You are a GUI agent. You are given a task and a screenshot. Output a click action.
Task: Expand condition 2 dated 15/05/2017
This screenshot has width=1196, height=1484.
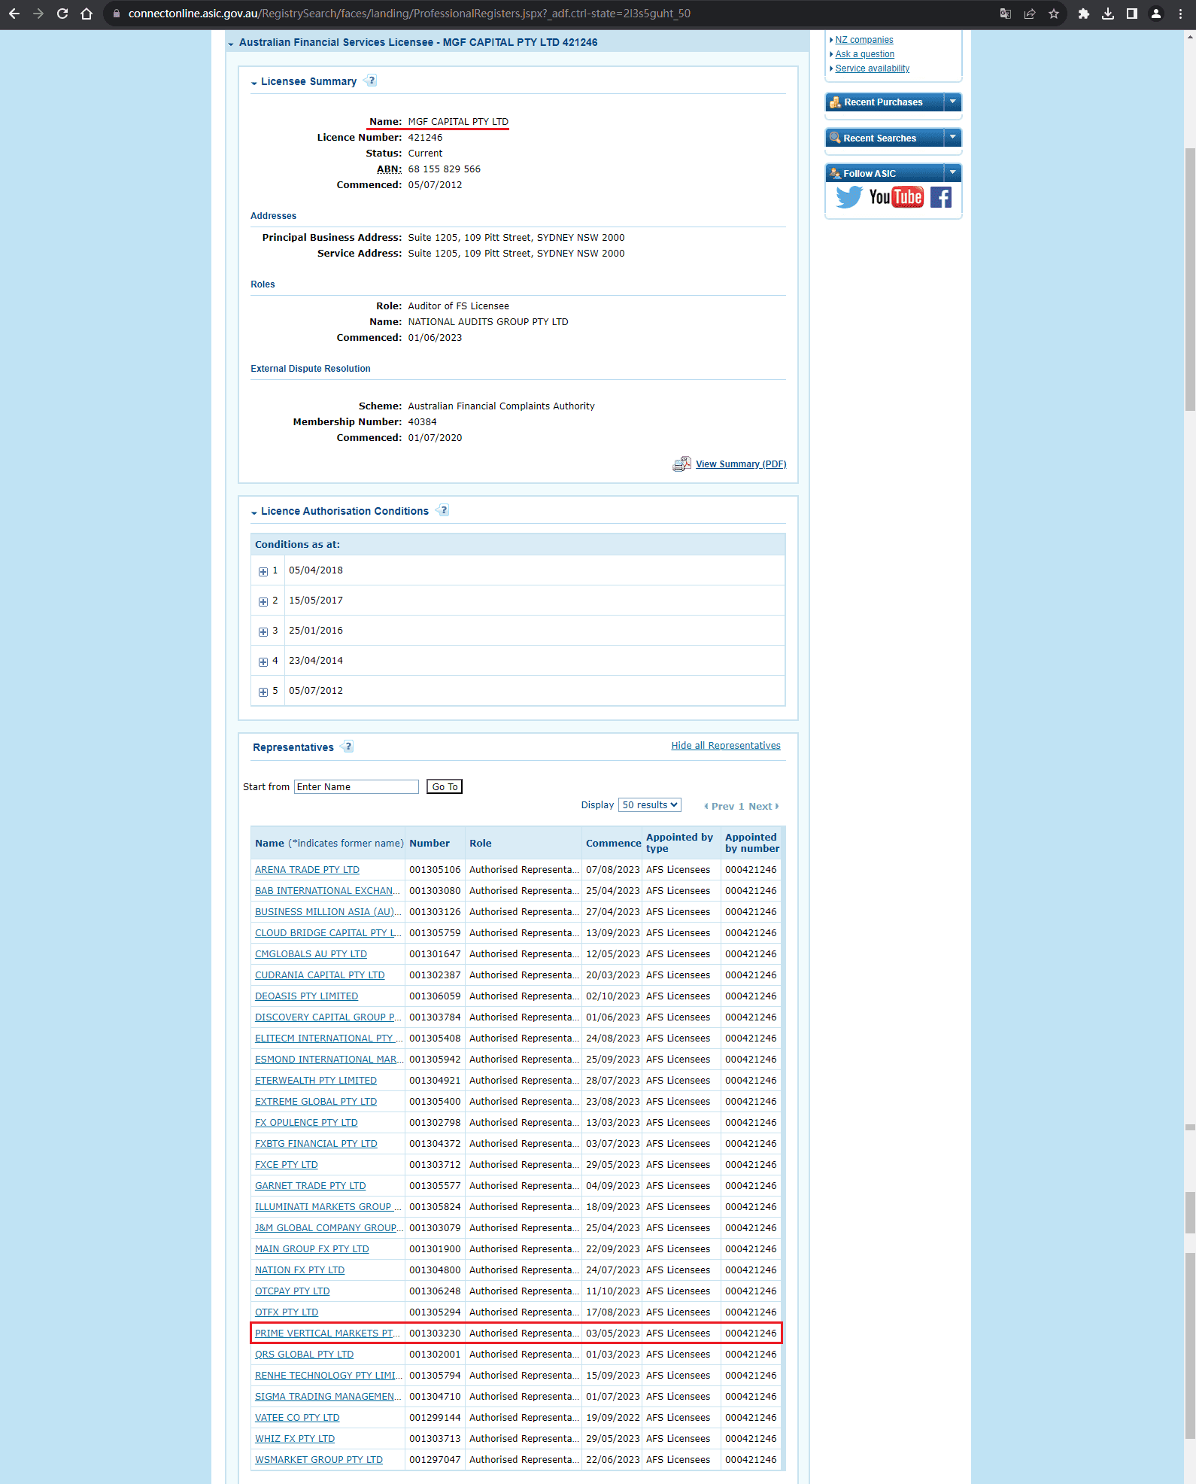(263, 601)
